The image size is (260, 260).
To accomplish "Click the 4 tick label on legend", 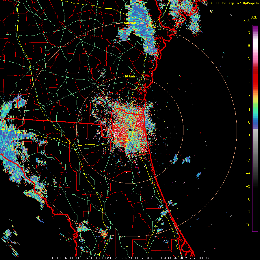I will pos(249,71).
